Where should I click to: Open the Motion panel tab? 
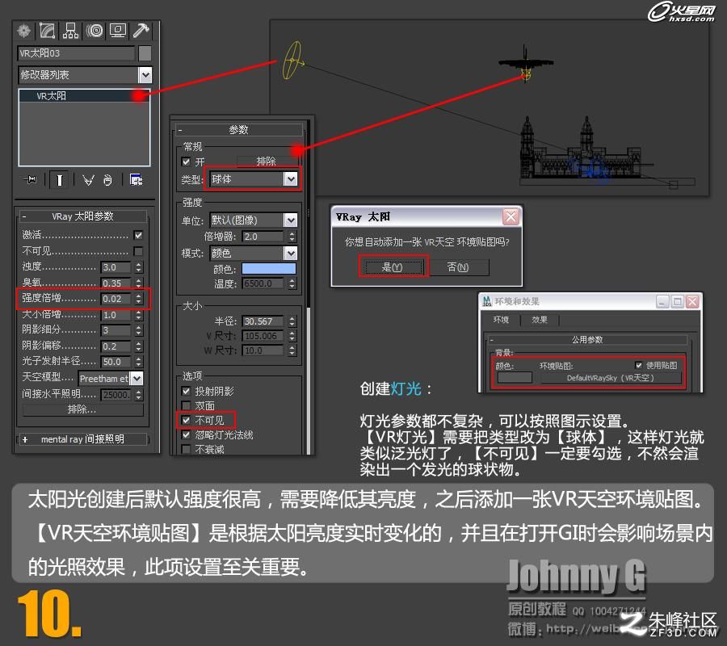point(95,31)
